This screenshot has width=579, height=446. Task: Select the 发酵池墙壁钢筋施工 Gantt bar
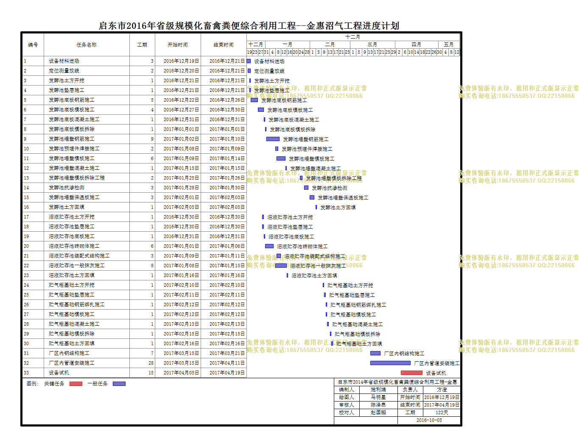(273, 139)
